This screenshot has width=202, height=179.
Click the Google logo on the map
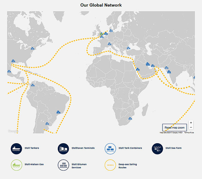tap(13, 131)
